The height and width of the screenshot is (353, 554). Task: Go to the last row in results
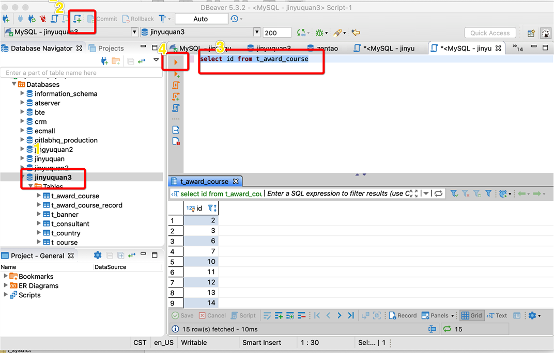tap(351, 315)
